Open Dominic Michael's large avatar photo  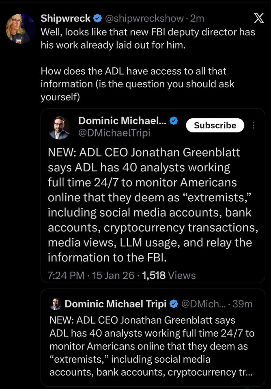[x=59, y=128]
